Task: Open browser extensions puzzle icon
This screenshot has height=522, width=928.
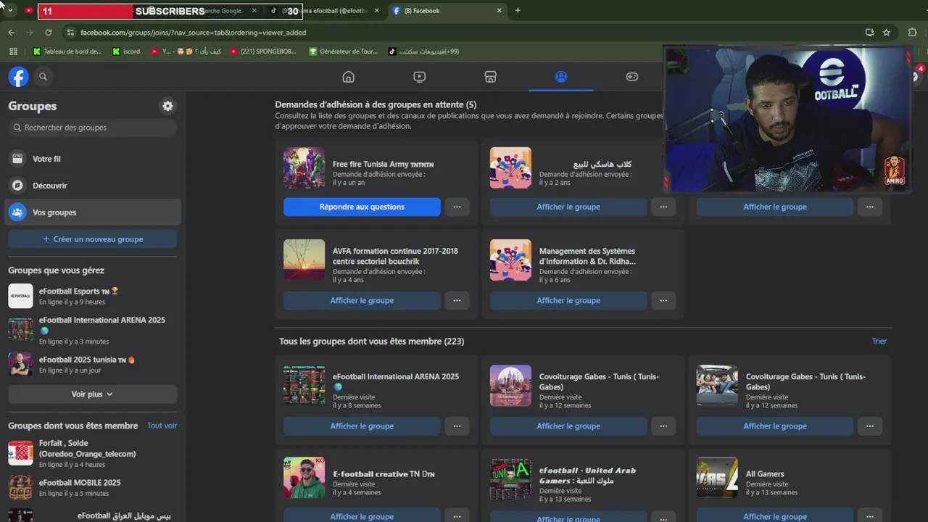Action: pyautogui.click(x=912, y=33)
